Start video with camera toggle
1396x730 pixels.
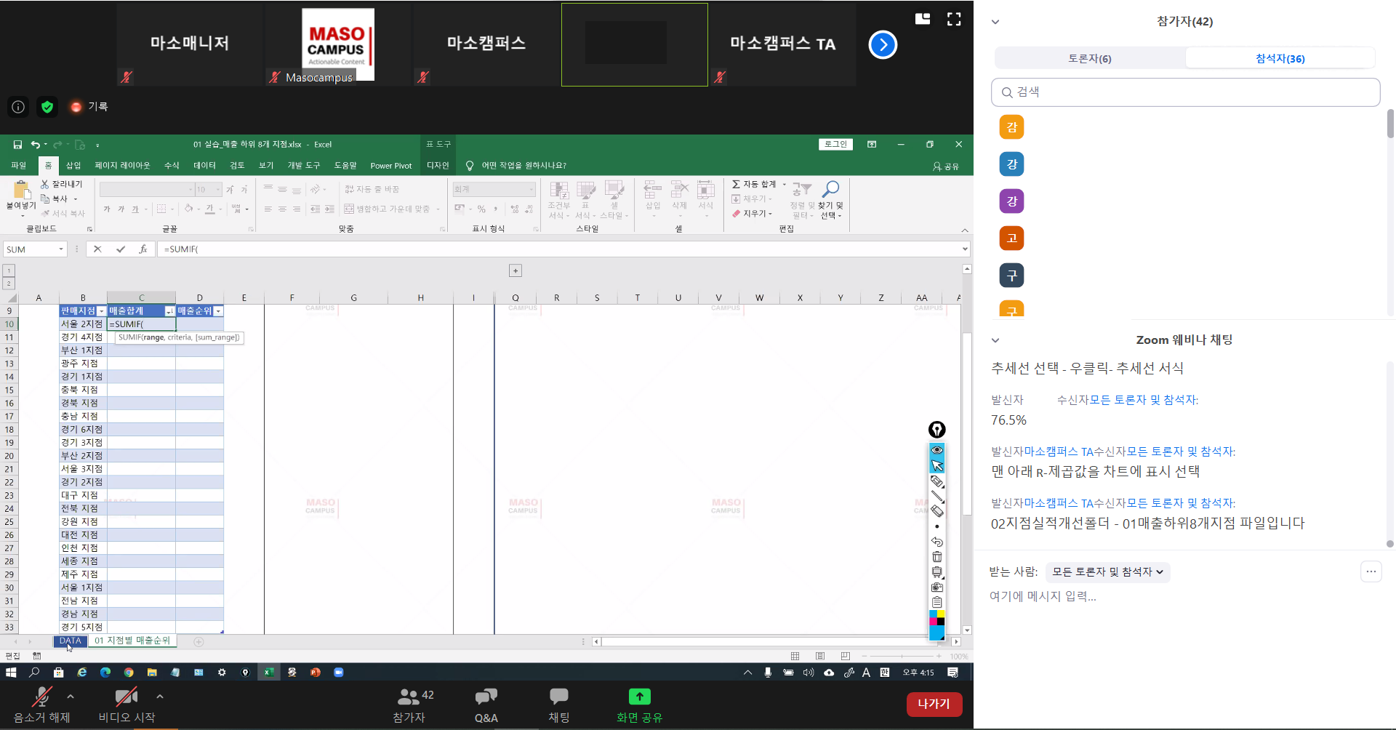coord(126,697)
